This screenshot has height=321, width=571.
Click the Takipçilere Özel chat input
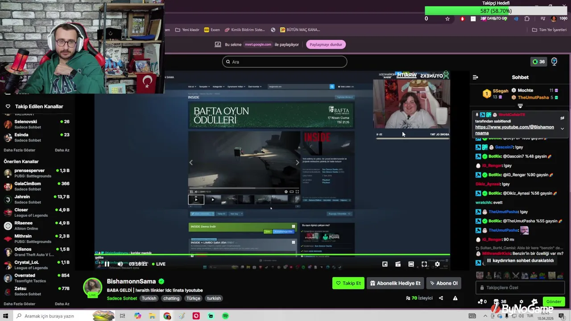(x=520, y=288)
